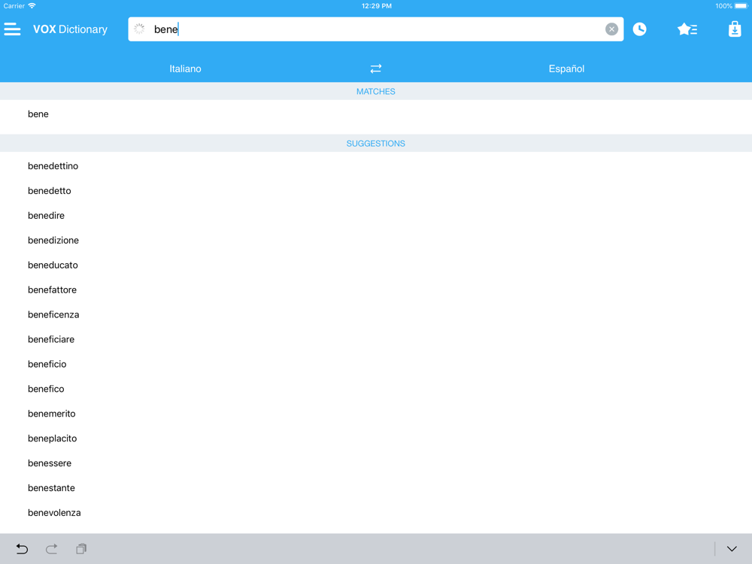Tap the battery indicator in status bar

tap(741, 6)
